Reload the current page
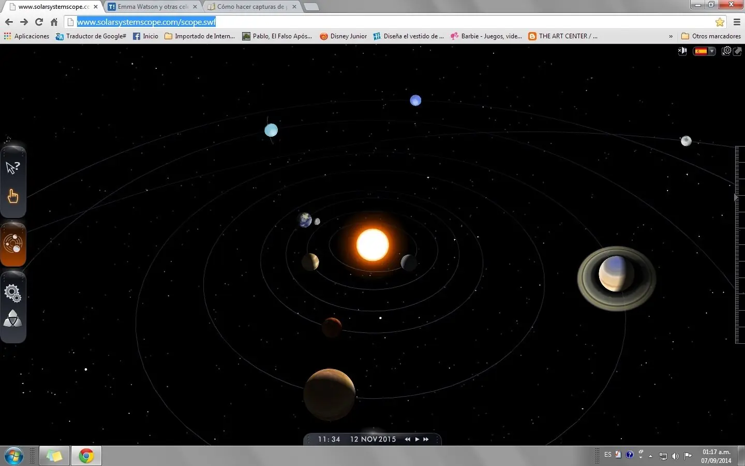The height and width of the screenshot is (466, 745). coord(39,22)
